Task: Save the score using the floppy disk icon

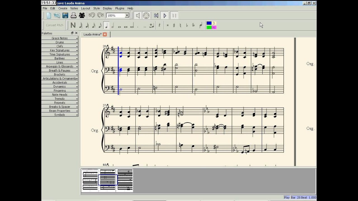Action: pos(65,16)
